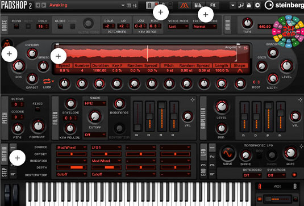Click the tune frequency field 440.00
The height and width of the screenshot is (206, 304).
point(265,27)
